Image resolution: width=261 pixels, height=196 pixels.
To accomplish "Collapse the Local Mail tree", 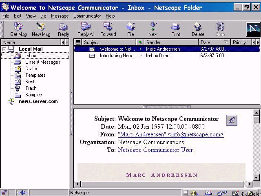I will tap(4, 49).
